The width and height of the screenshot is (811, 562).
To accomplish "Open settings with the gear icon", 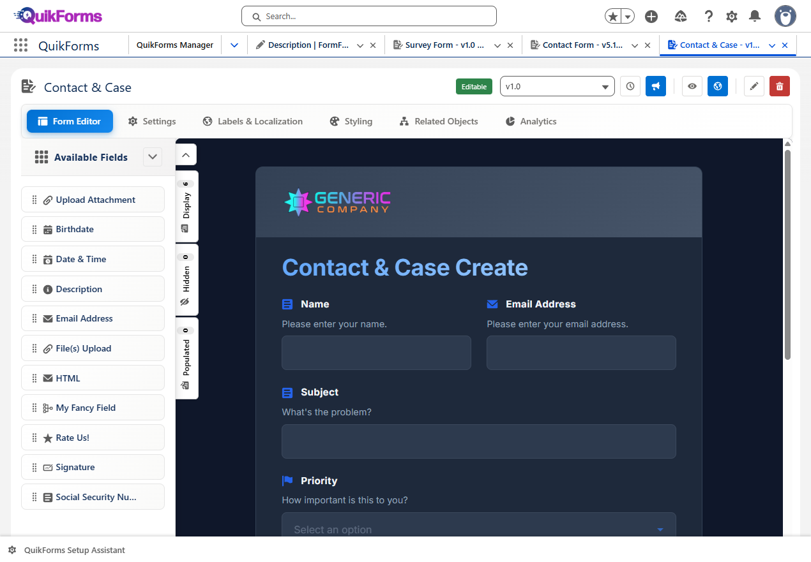I will coord(731,16).
